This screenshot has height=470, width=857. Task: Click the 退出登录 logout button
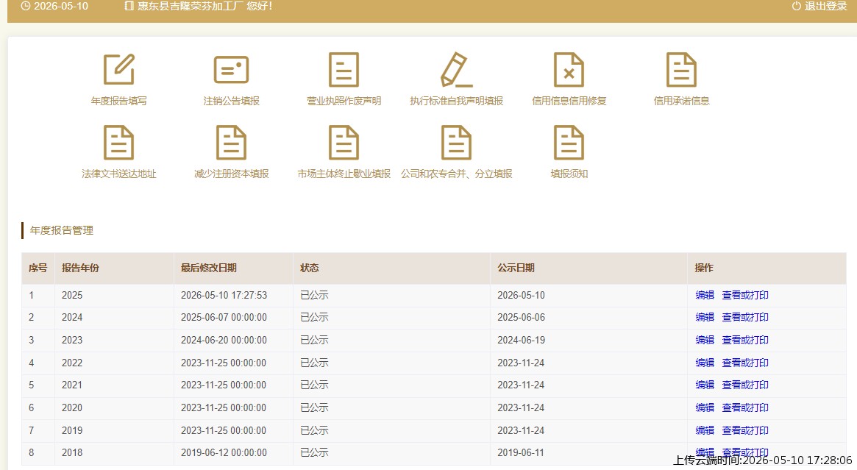click(819, 6)
